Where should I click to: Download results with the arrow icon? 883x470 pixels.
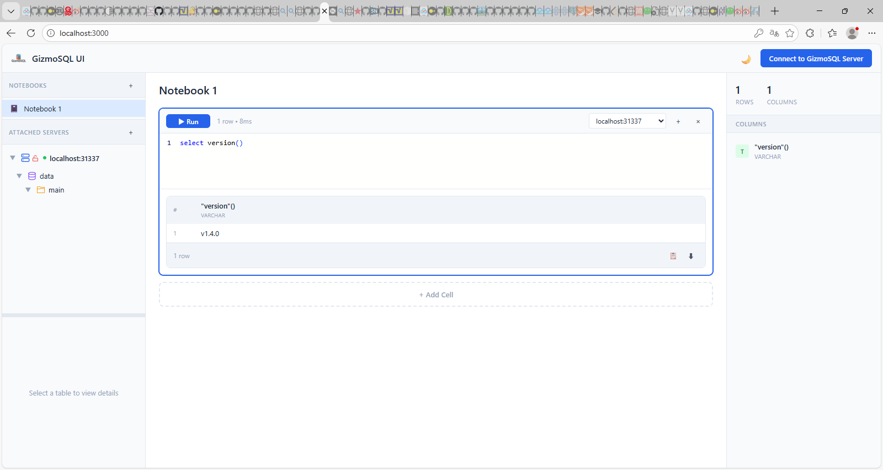click(x=691, y=256)
